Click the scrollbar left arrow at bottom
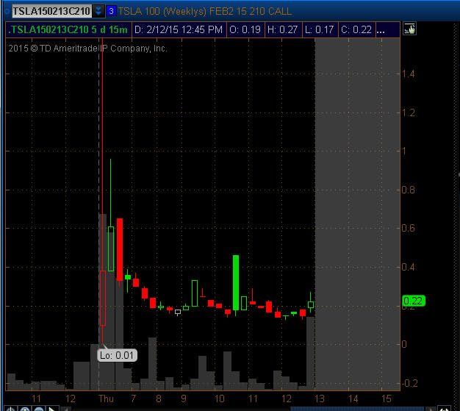The width and height of the screenshot is (460, 411). [x=65, y=409]
